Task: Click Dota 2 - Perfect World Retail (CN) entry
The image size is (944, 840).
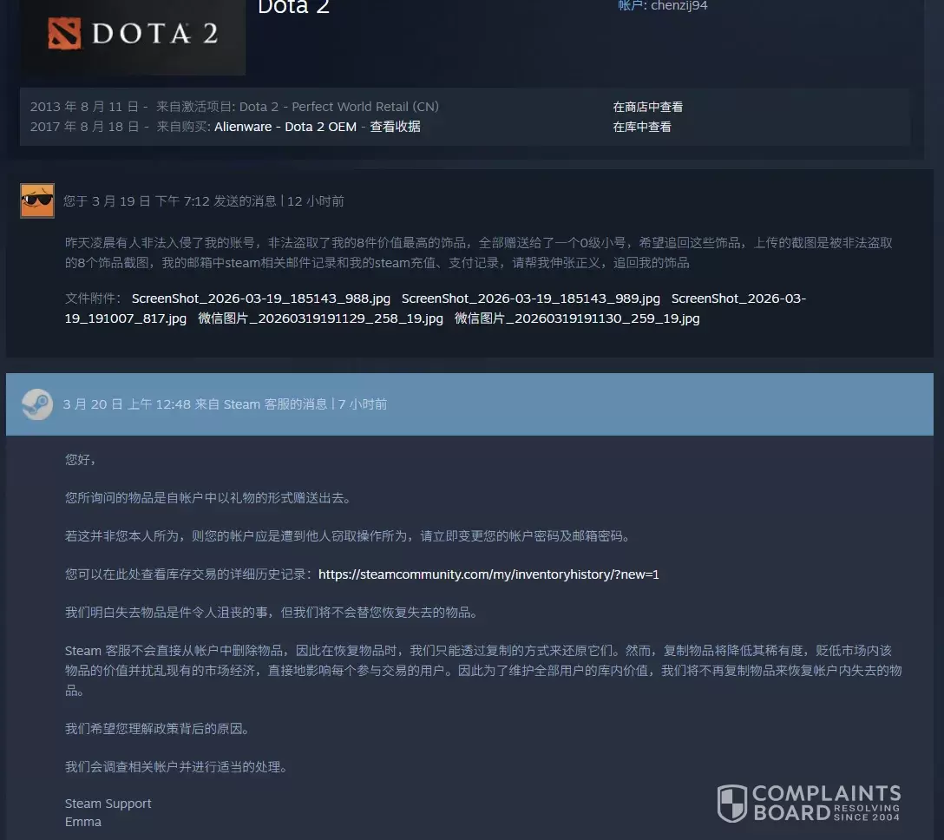Action: coord(338,107)
